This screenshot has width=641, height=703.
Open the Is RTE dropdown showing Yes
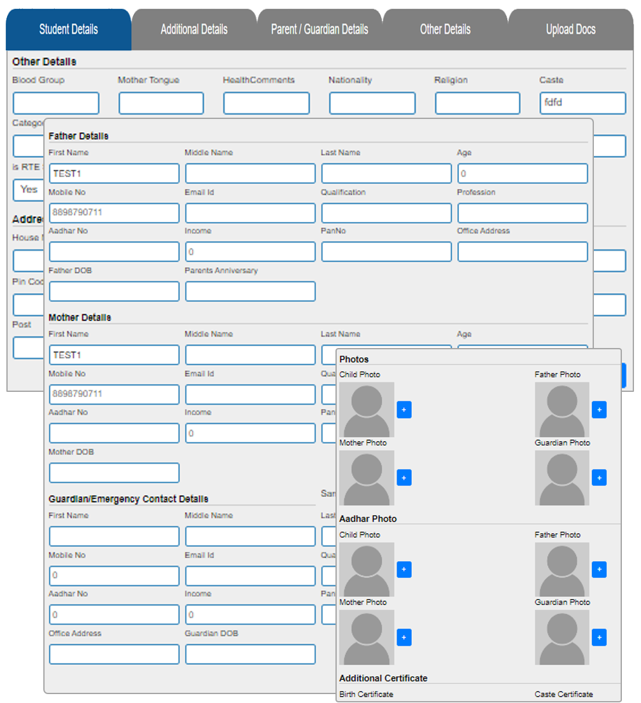(x=29, y=190)
